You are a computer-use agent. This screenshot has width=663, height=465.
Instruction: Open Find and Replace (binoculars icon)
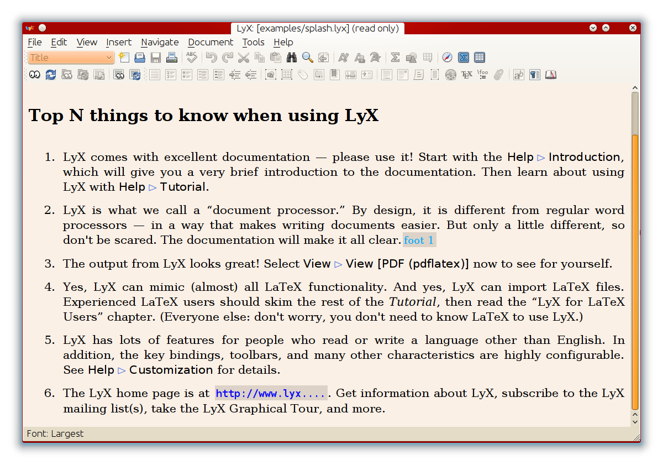point(292,58)
